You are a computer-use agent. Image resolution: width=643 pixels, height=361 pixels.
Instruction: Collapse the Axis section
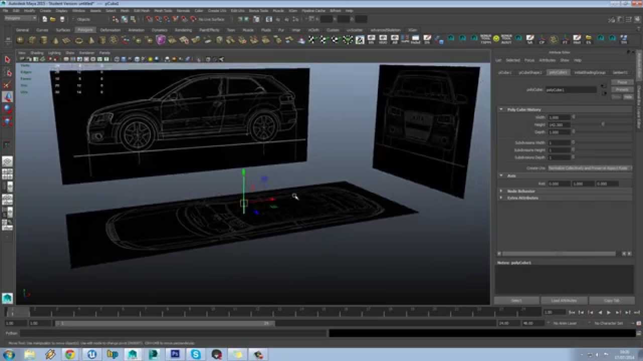tap(501, 175)
